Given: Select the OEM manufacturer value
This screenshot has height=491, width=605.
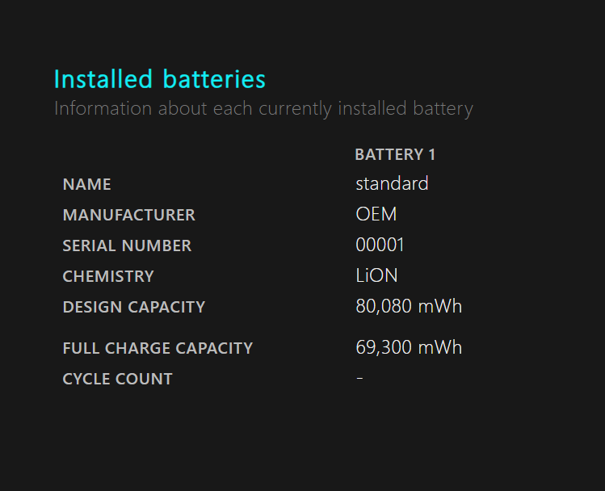Looking at the screenshot, I should coord(376,214).
